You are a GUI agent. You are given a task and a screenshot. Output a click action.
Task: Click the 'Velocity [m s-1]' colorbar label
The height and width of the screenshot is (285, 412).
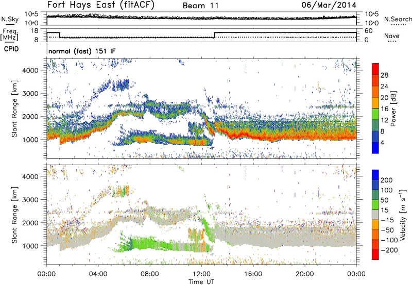[x=403, y=215]
